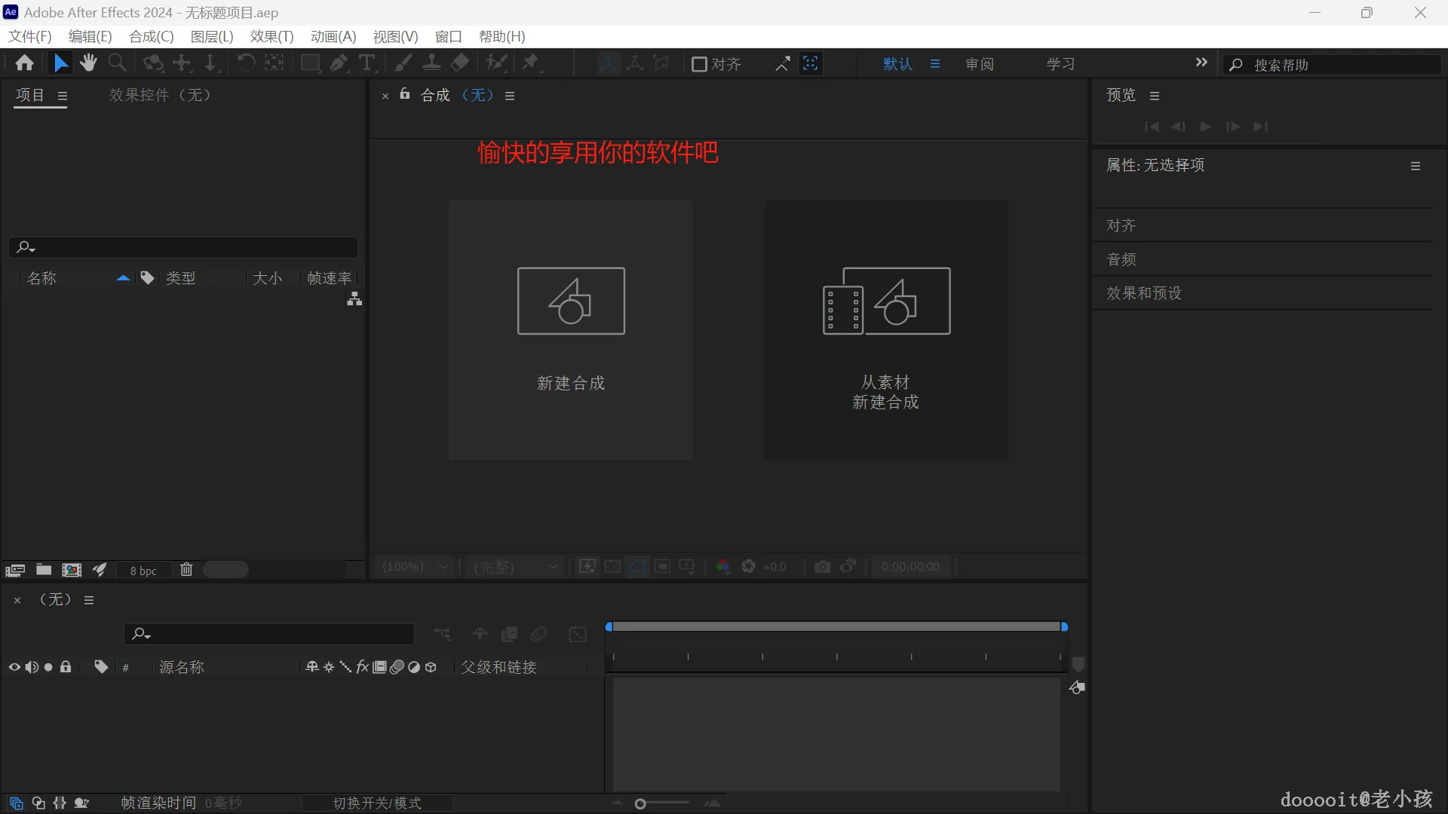Select the Puppet Pin tool

tap(532, 63)
